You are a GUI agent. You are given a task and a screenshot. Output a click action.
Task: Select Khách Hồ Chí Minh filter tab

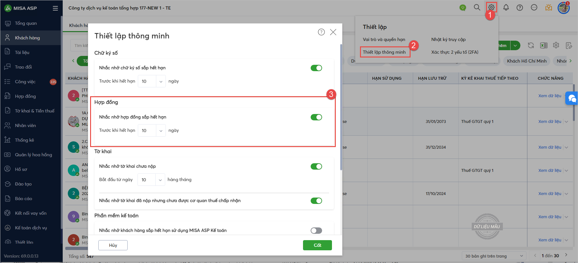[x=527, y=61]
